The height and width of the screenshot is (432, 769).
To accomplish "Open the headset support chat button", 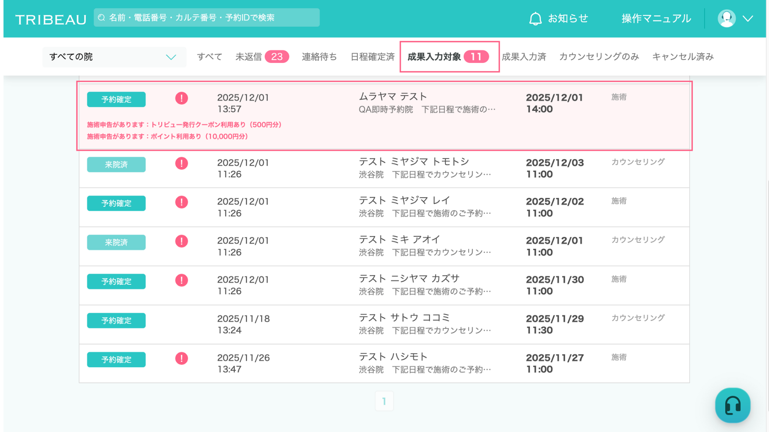I will pyautogui.click(x=733, y=405).
